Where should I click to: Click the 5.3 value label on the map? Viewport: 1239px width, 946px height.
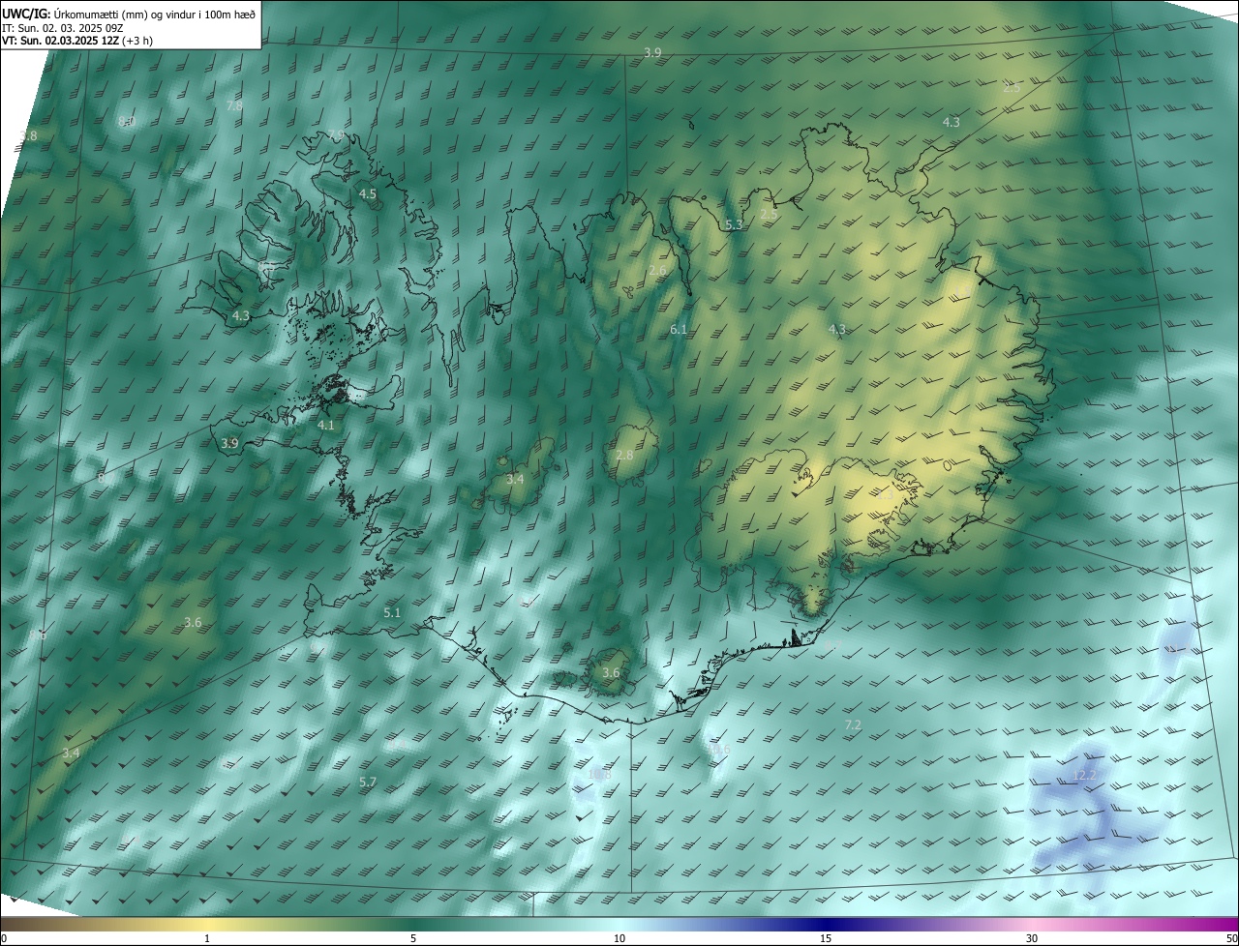[734, 224]
